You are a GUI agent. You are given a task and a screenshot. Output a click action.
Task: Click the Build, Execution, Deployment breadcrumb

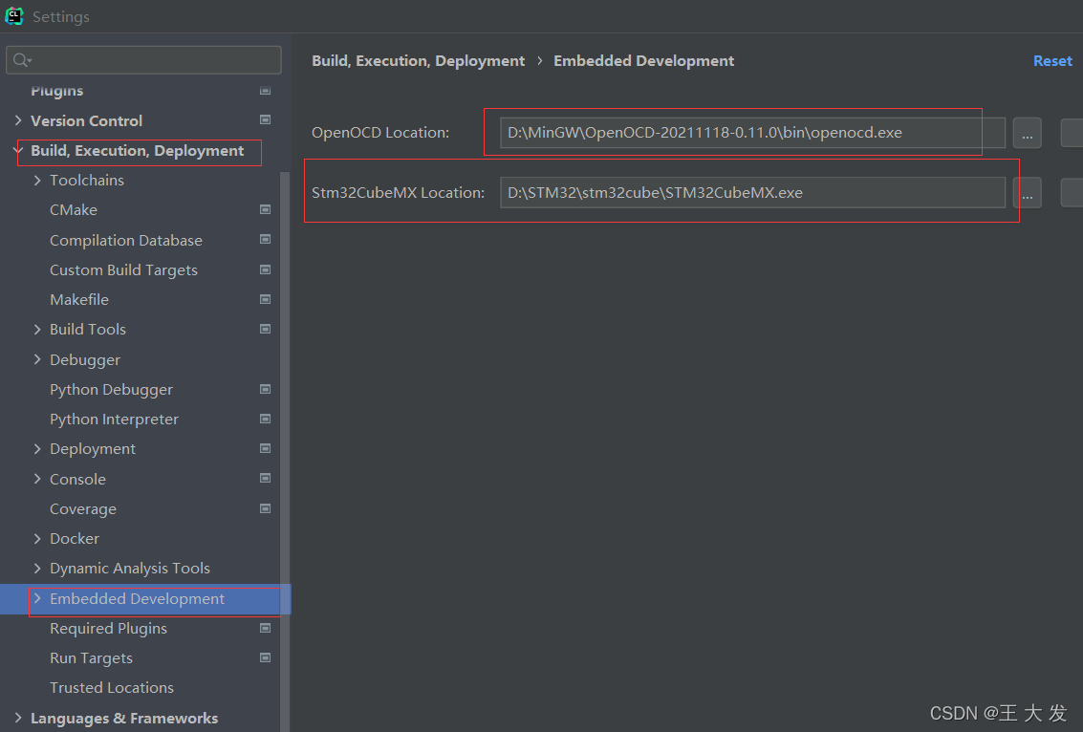[x=418, y=61]
